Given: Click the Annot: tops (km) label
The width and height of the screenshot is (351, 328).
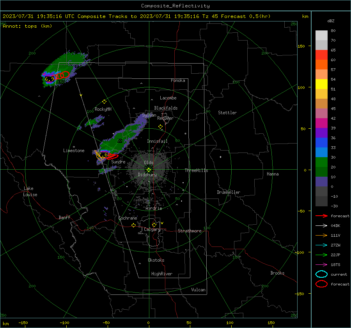Looking at the screenshot, I should (27, 26).
